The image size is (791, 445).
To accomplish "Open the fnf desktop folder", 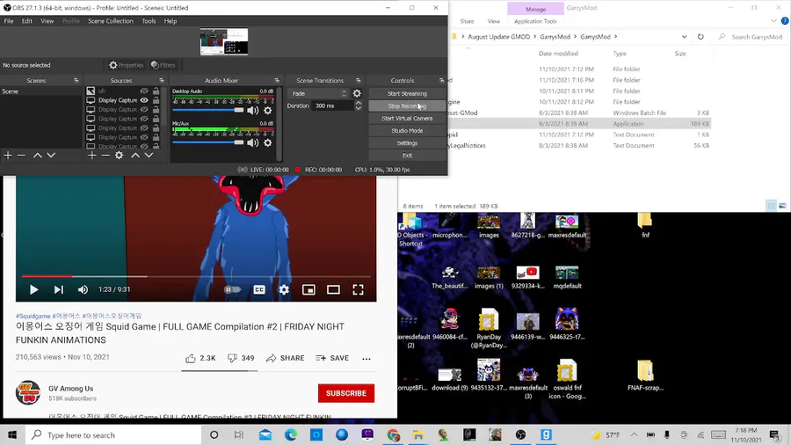I will click(x=645, y=225).
